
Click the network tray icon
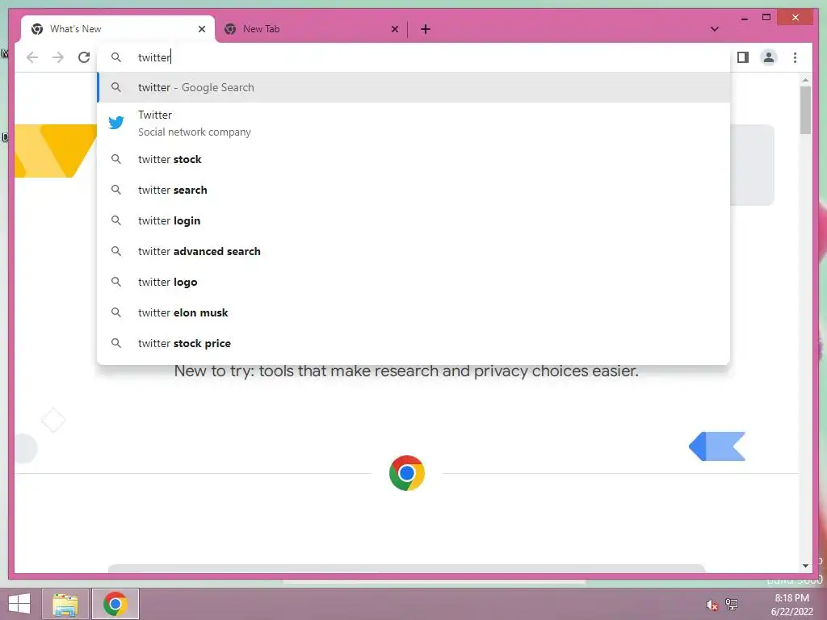(732, 604)
